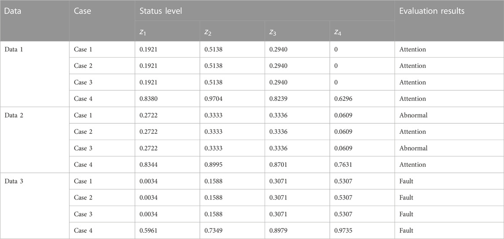
Task: Click the first Abnormal result under Data 2
Action: point(449,115)
